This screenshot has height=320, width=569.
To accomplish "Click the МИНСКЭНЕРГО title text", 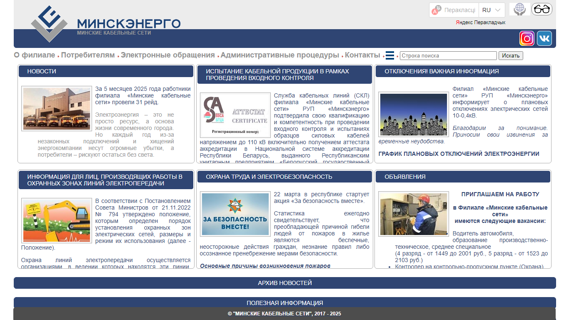I will (x=129, y=23).
